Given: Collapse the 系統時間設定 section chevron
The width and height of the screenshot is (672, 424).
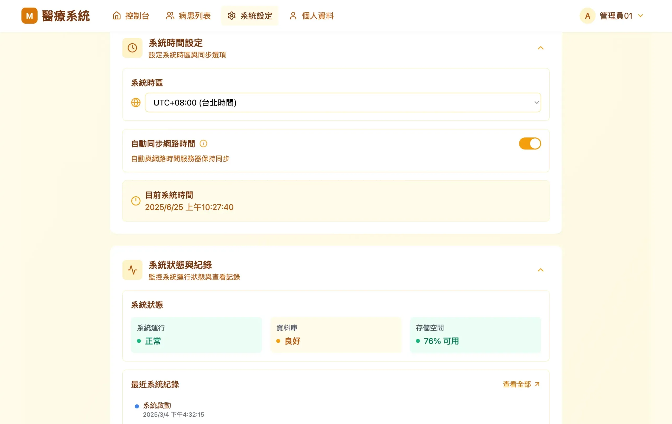Looking at the screenshot, I should 540,48.
